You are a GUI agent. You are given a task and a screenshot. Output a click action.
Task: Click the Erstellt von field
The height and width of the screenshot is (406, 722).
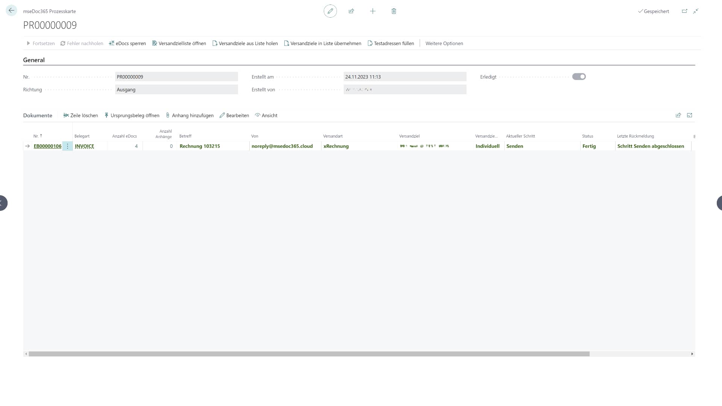(405, 89)
